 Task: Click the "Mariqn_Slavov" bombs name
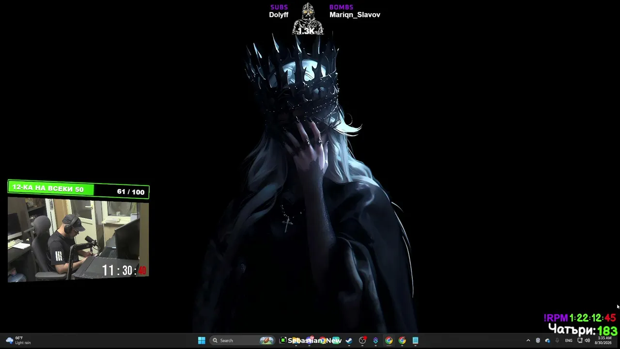point(355,15)
